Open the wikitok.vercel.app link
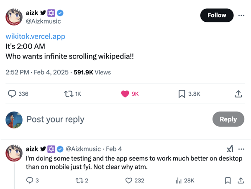Image resolution: width=251 pixels, height=189 pixels. pyautogui.click(x=35, y=36)
